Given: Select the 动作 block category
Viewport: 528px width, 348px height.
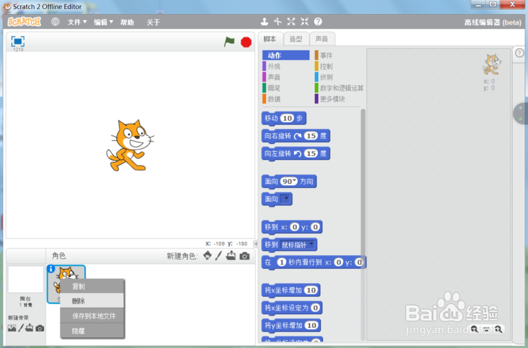Looking at the screenshot, I should tap(286, 55).
